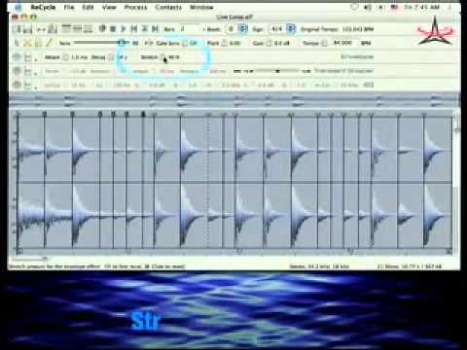The width and height of the screenshot is (467, 350).
Task: Show the Envelope panel toolbar icon
Action: [x=66, y=29]
